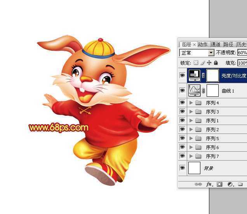Expand the 序列 3 group
Viewport: 247px width, 214px height.
[191, 112]
